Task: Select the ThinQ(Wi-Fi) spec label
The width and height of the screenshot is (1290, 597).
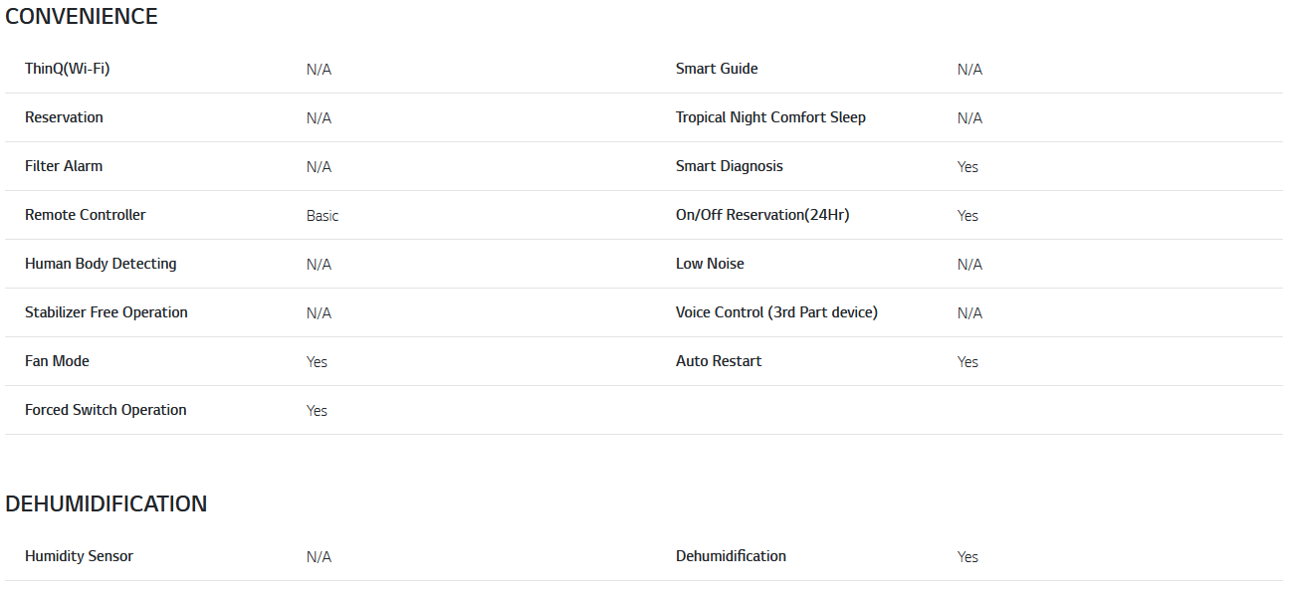Action: pos(67,69)
